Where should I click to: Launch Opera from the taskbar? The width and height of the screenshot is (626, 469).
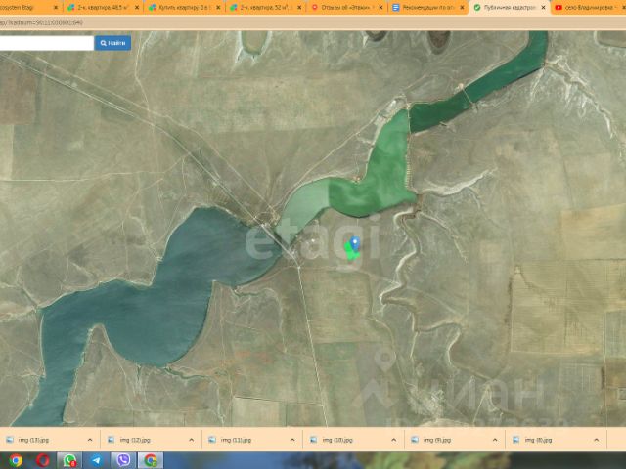(x=43, y=460)
